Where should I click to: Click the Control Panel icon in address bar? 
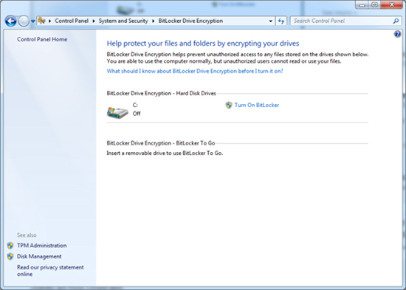[41, 21]
